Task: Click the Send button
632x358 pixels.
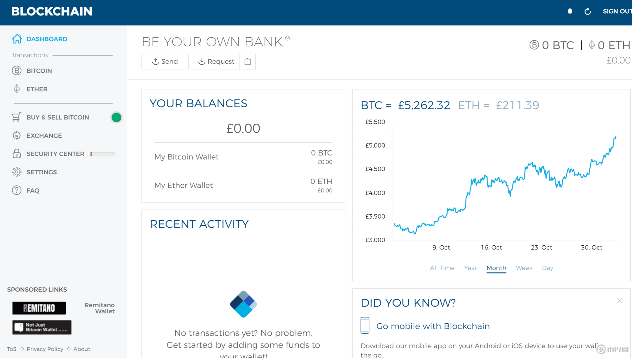Action: [x=165, y=62]
